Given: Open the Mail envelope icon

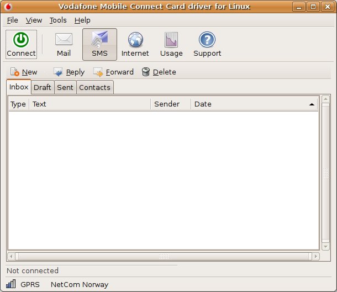Looking at the screenshot, I should coord(64,39).
